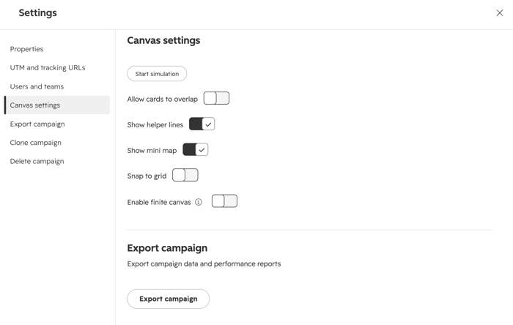The height and width of the screenshot is (325, 513).
Task: Toggle Enable finite canvas on
Action: (224, 201)
